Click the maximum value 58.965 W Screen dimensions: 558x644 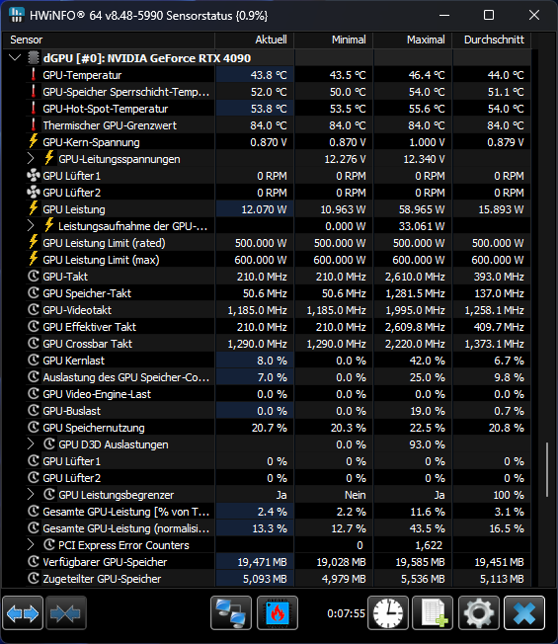click(422, 209)
